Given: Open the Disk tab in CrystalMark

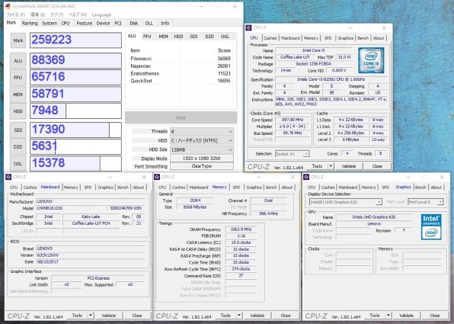Looking at the screenshot, I should coord(134,23).
